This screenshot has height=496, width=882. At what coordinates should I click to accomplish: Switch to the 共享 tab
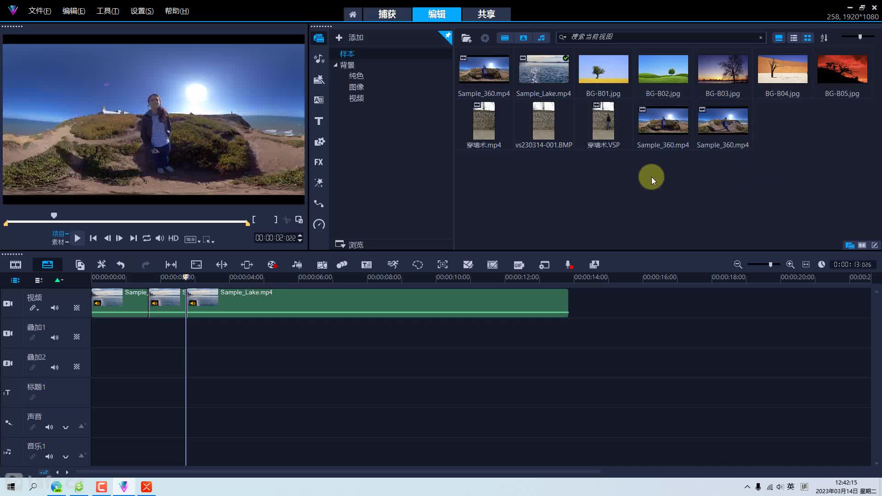pos(486,14)
